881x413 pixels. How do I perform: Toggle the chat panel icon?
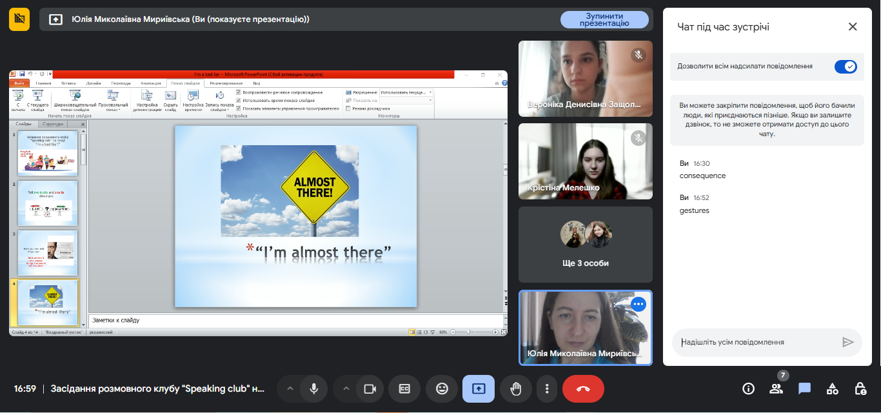[804, 388]
